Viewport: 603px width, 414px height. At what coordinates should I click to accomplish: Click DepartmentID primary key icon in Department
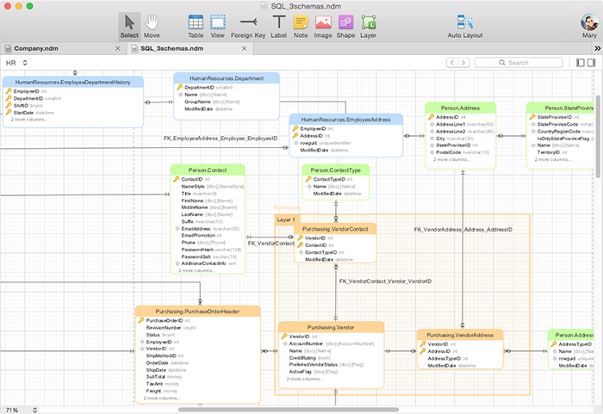pos(179,87)
